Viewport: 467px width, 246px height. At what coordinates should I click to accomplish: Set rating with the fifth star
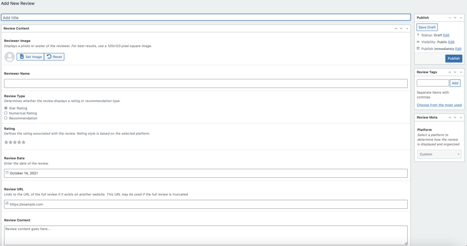[x=24, y=142]
